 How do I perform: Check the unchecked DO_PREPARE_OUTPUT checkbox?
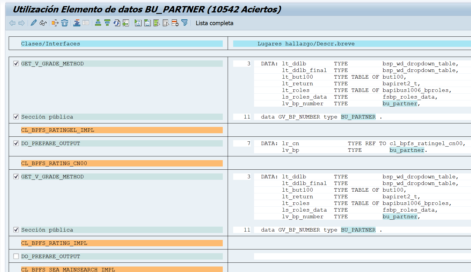pos(16,256)
